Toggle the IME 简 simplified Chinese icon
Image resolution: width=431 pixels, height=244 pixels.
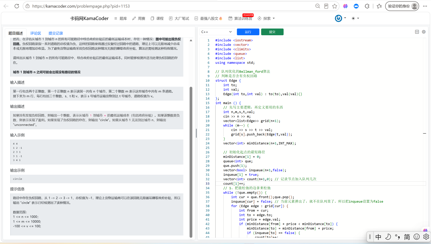click(407, 237)
